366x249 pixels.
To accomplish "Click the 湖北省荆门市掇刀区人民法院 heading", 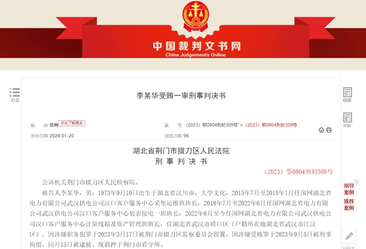I will (181, 151).
